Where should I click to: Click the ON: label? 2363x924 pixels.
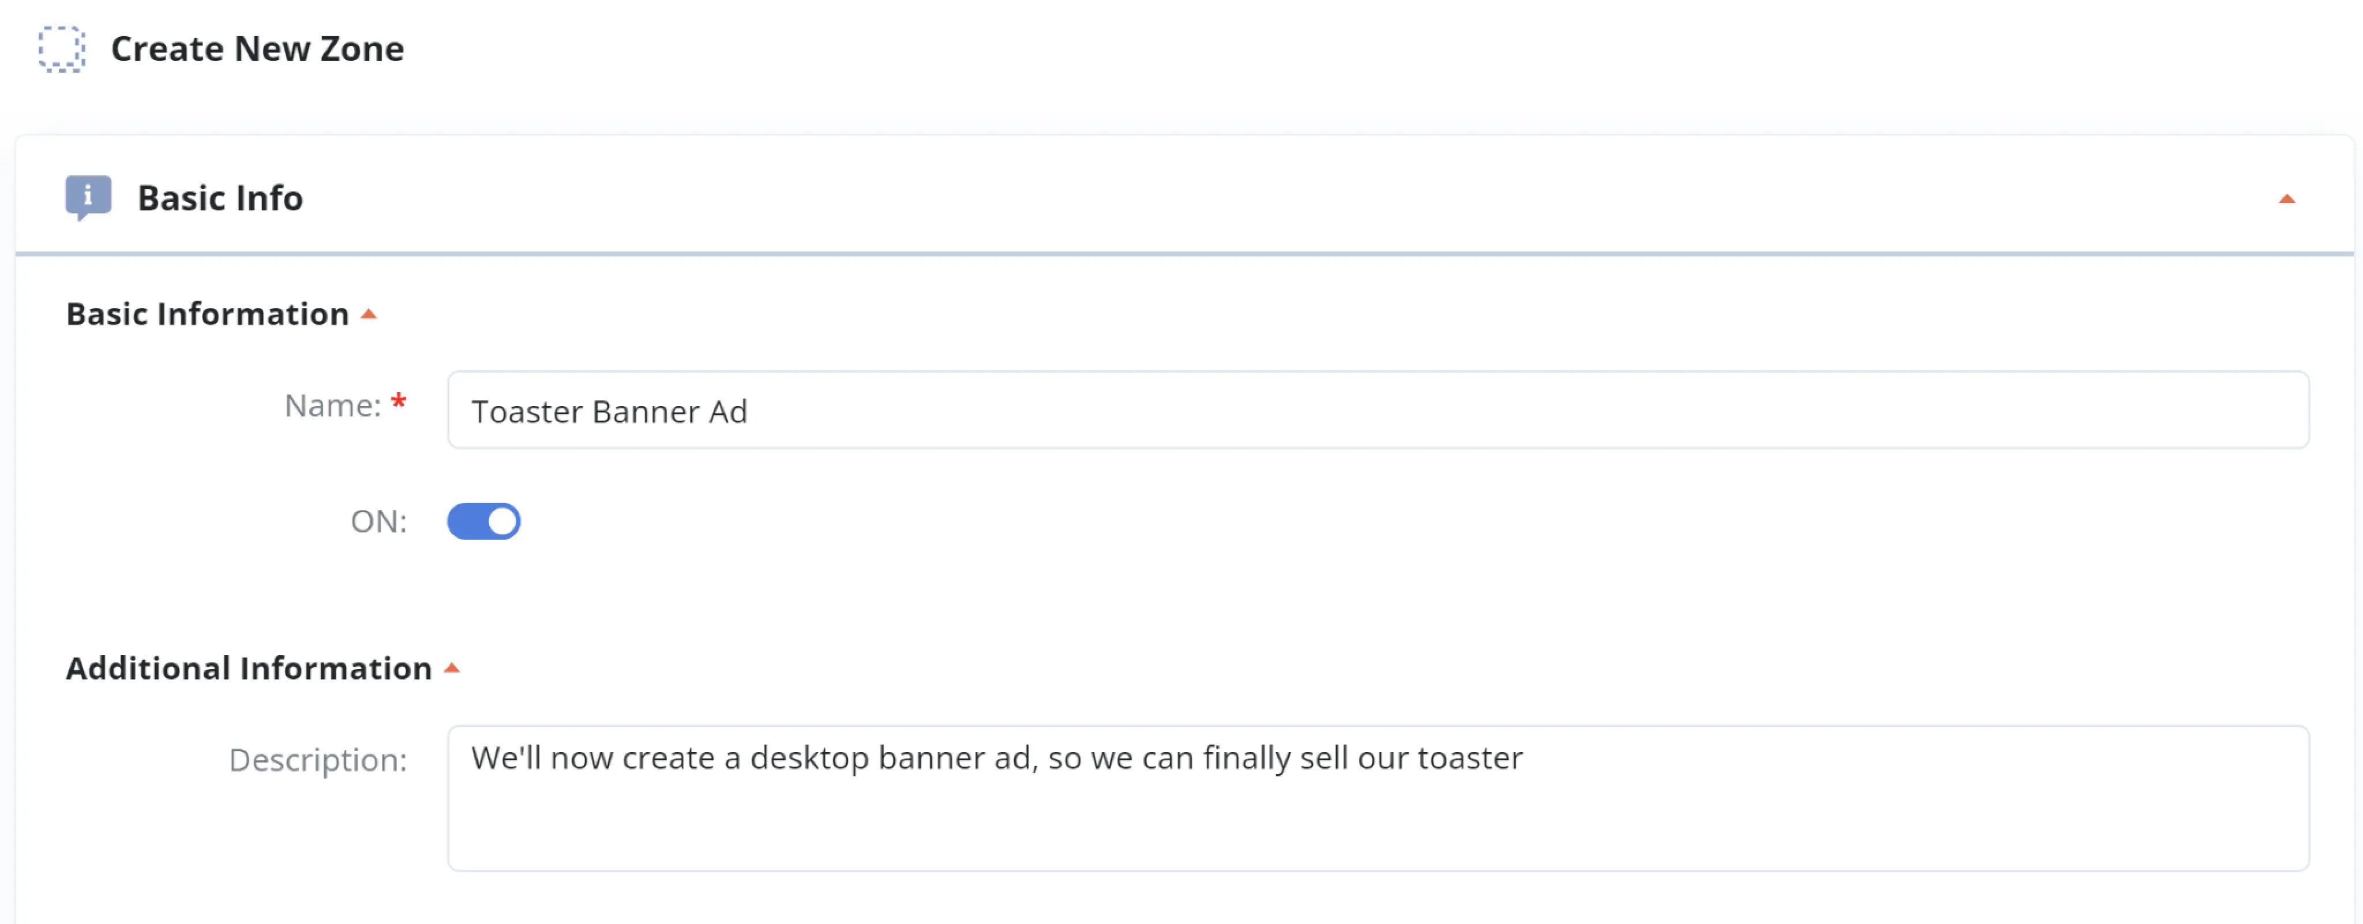pos(378,521)
